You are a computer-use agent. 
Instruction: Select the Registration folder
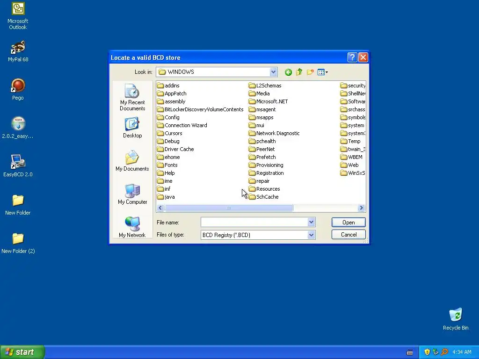pyautogui.click(x=266, y=173)
